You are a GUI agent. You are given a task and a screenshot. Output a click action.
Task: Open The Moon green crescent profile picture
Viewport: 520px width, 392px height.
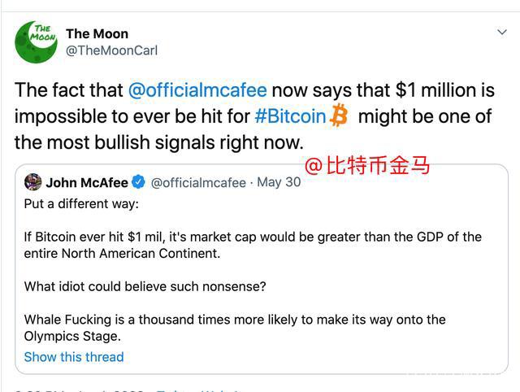click(x=36, y=41)
